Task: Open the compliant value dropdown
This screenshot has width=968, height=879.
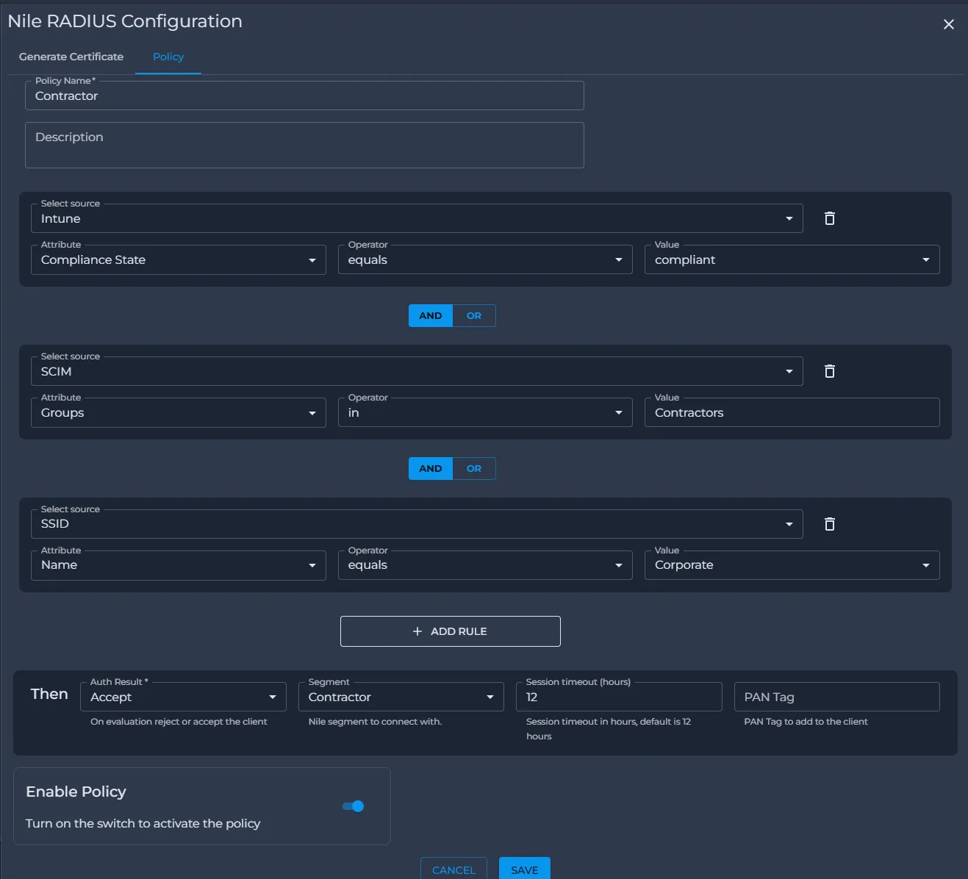Action: pos(792,259)
